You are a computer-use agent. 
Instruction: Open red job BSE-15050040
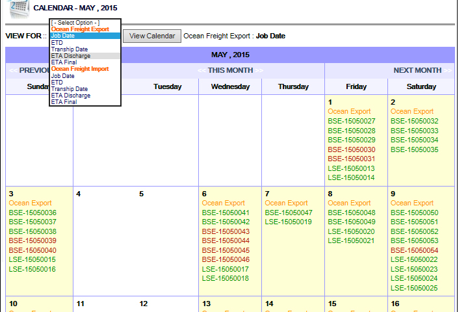pos(32,250)
